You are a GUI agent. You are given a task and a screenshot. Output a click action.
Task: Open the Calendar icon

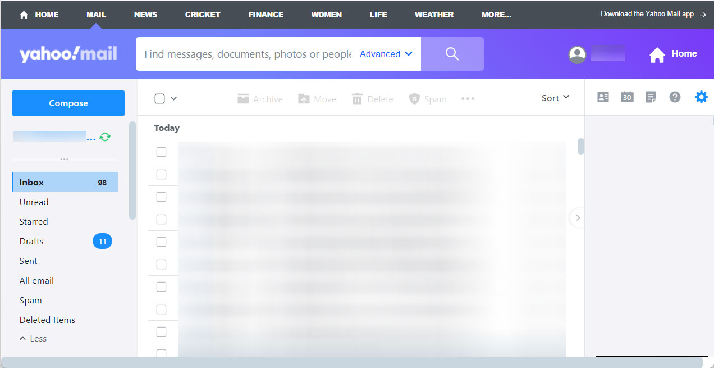(x=627, y=97)
